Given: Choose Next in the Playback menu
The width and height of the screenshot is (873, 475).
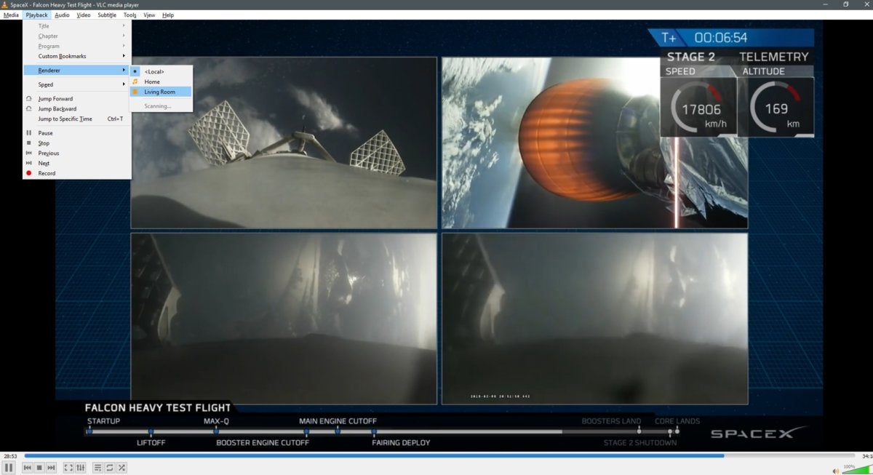Looking at the screenshot, I should click(x=76, y=163).
